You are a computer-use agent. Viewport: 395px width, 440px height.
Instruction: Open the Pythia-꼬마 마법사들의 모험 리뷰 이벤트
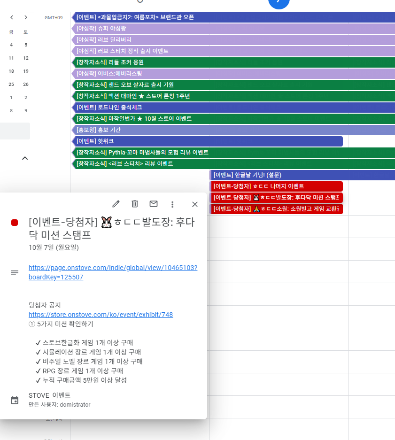233,152
